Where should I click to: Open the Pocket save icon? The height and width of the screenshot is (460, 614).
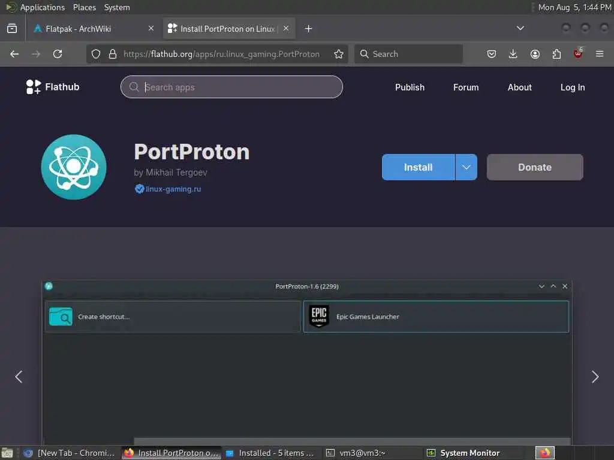coord(492,54)
